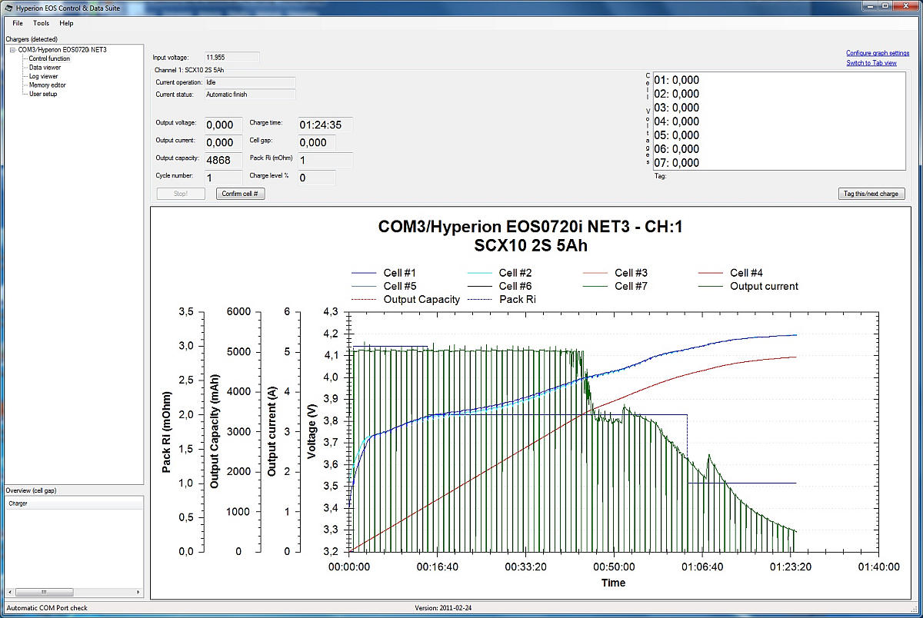Click the Output Capacity (mAh) axis label
Screen dimensions: 923x618
(x=215, y=431)
